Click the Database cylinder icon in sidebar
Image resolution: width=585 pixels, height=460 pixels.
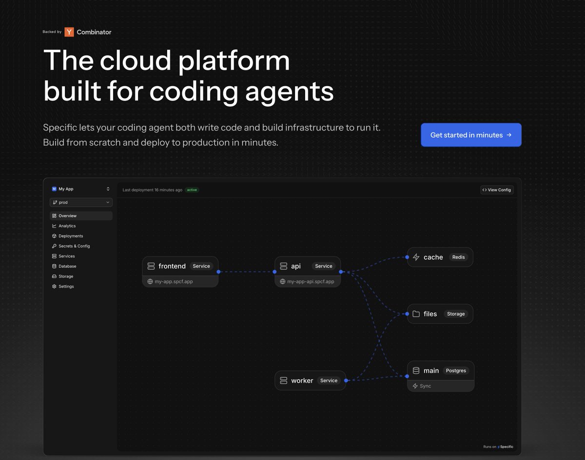54,266
